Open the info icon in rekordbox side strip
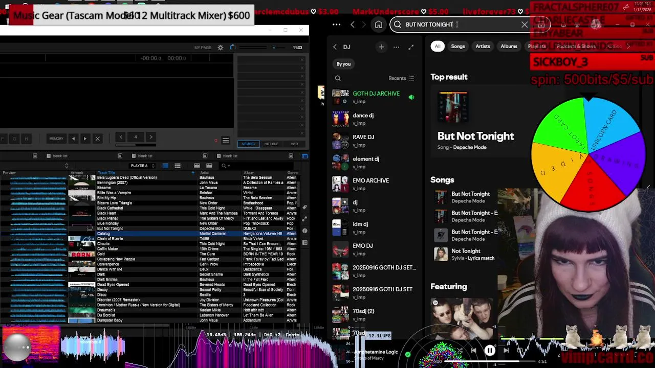The width and height of the screenshot is (655, 368). [x=305, y=231]
